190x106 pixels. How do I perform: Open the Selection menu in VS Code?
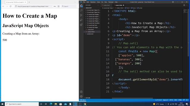tap(93, 2)
